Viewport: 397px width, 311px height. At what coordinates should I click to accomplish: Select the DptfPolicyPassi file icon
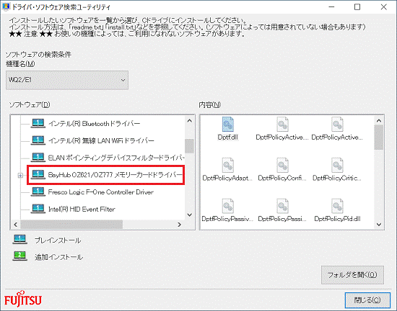coord(282,206)
